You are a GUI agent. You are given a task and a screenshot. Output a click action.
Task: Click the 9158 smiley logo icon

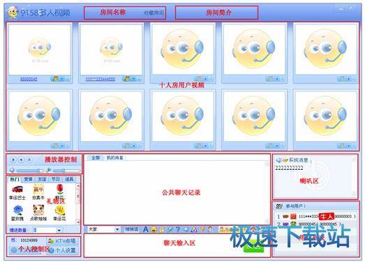point(13,13)
